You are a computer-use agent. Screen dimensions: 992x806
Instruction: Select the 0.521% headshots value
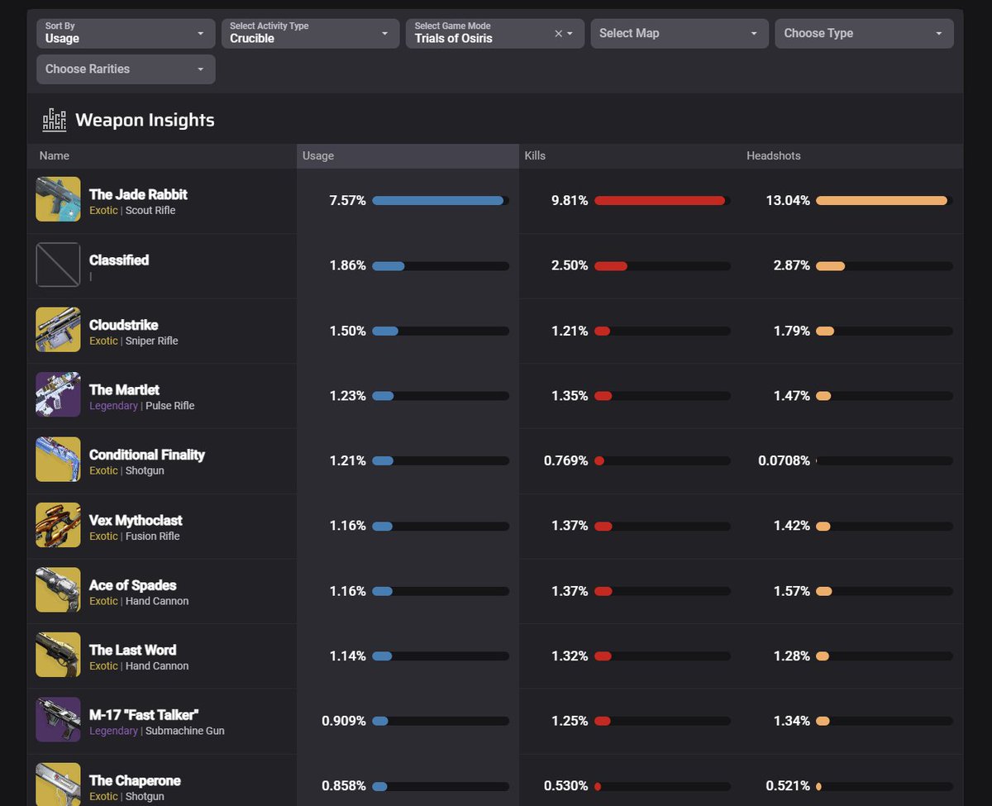pyautogui.click(x=788, y=786)
